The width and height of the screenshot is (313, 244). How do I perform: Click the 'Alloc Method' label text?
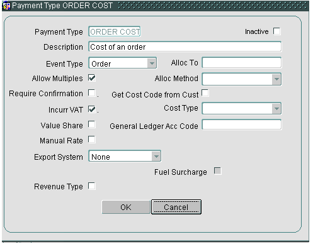176,79
